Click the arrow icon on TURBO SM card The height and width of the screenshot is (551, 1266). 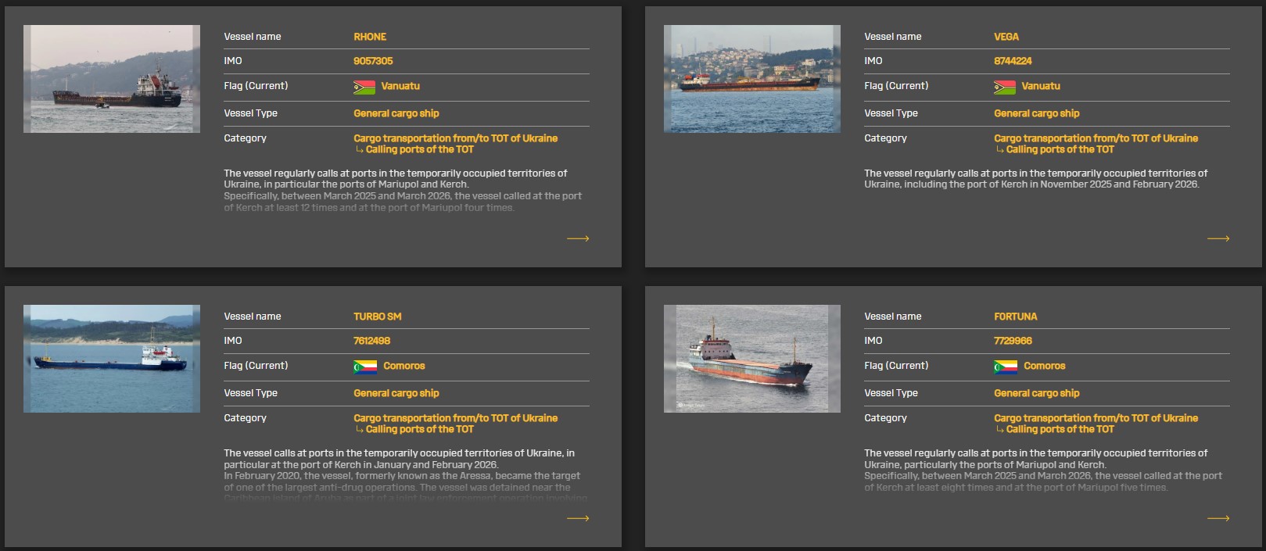coord(578,518)
